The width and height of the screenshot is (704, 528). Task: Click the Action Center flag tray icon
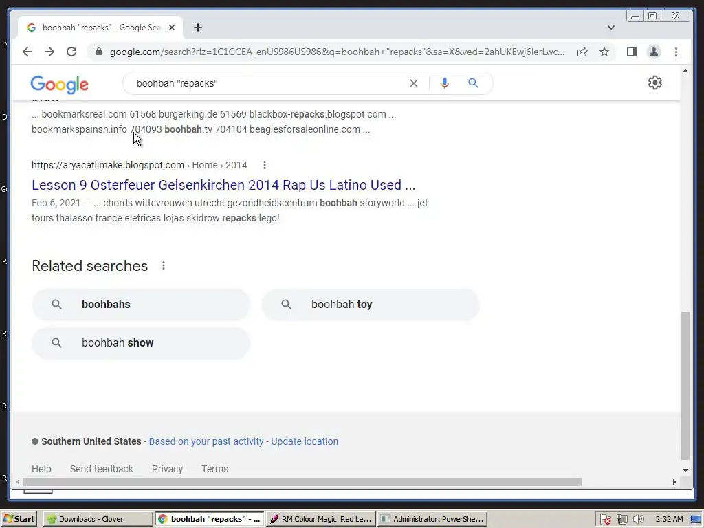pos(605,520)
